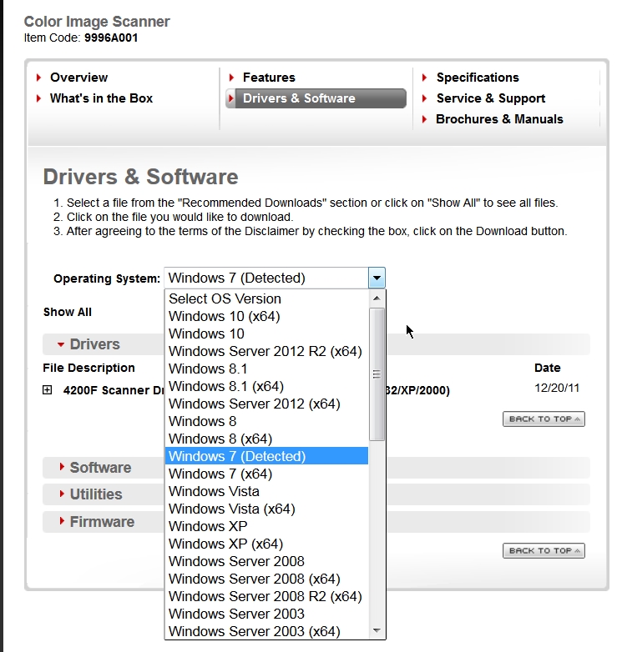Image resolution: width=622 pixels, height=652 pixels.
Task: Click the Show All link
Action: [68, 312]
